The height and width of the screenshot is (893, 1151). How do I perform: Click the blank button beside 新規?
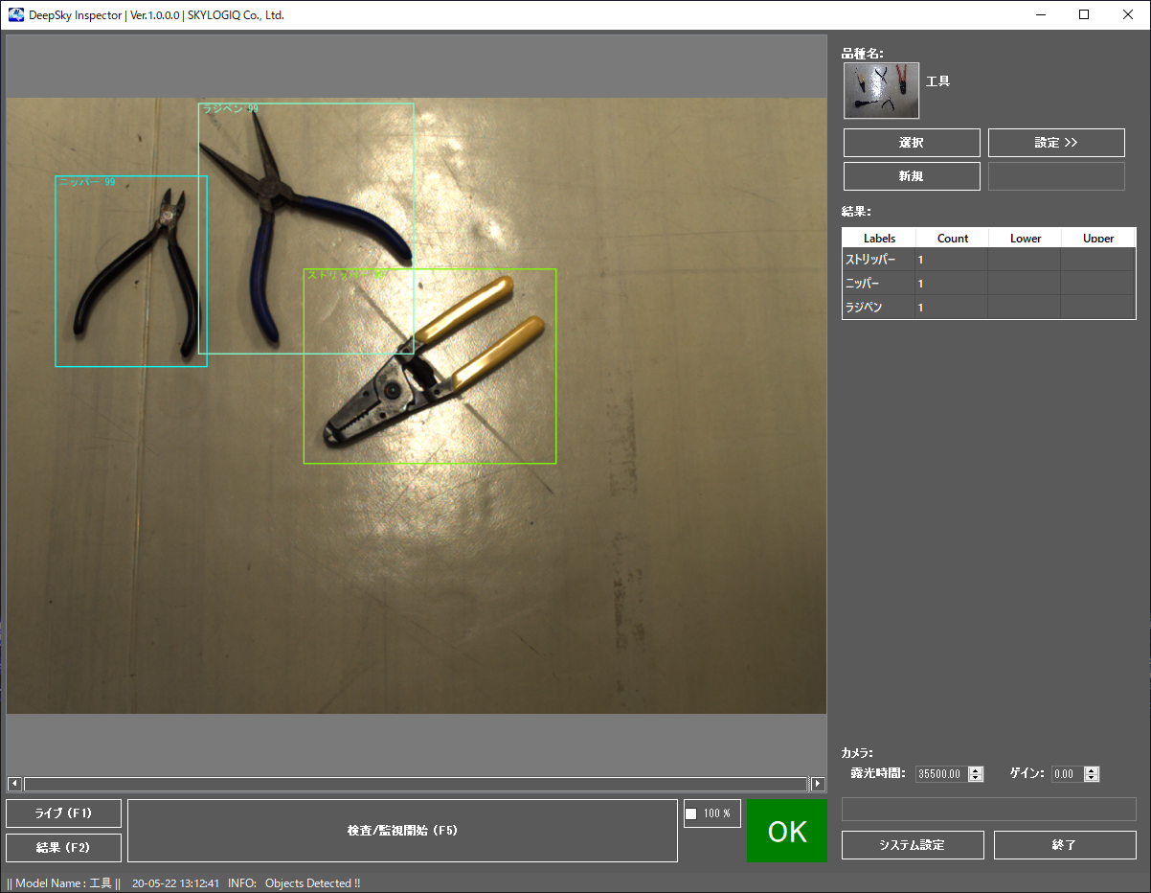[1056, 176]
